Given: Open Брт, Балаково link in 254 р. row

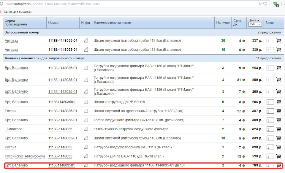Looking at the screenshot, I should pos(16,68).
